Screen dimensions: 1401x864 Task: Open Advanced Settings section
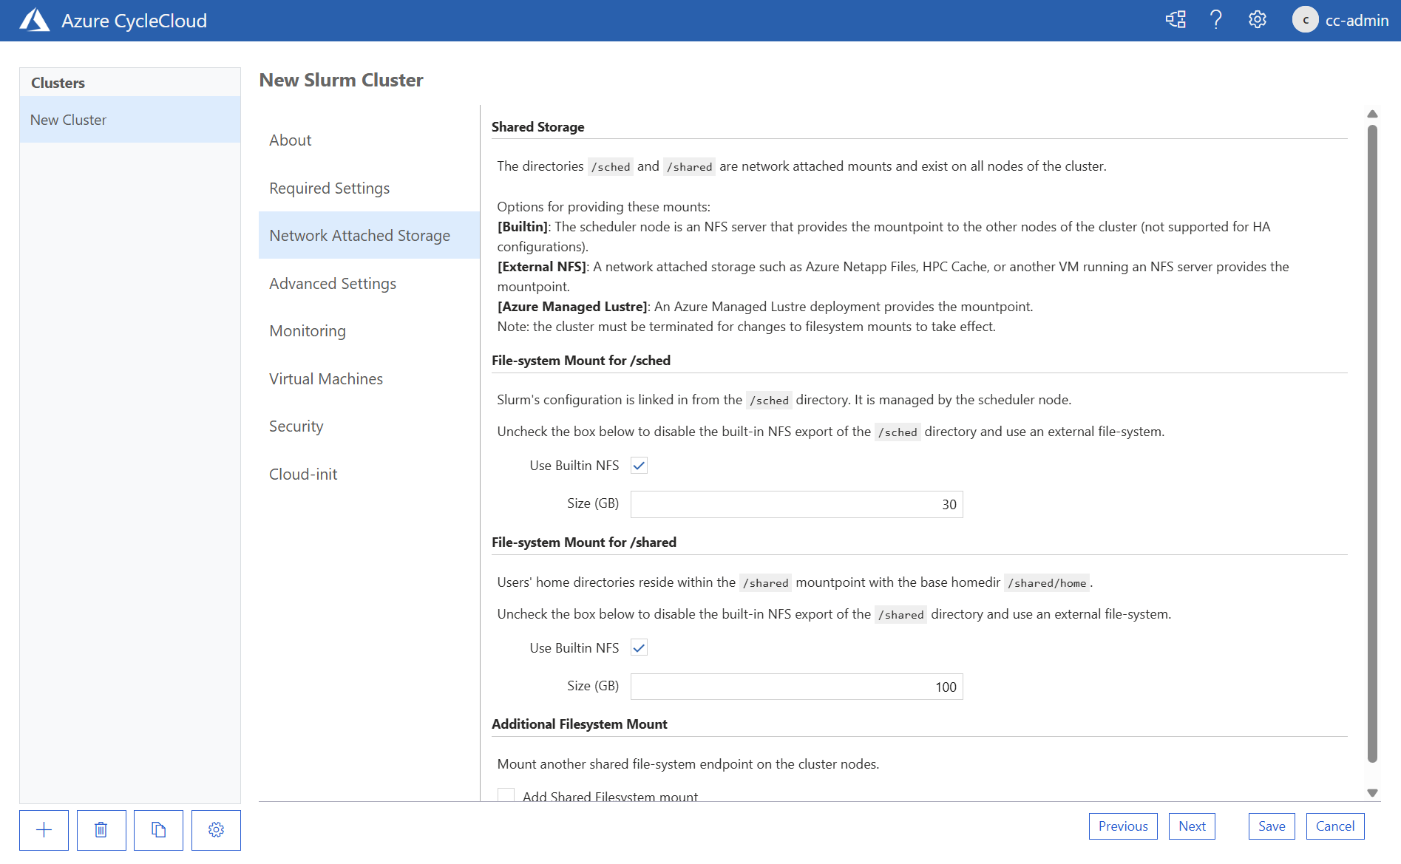click(369, 284)
